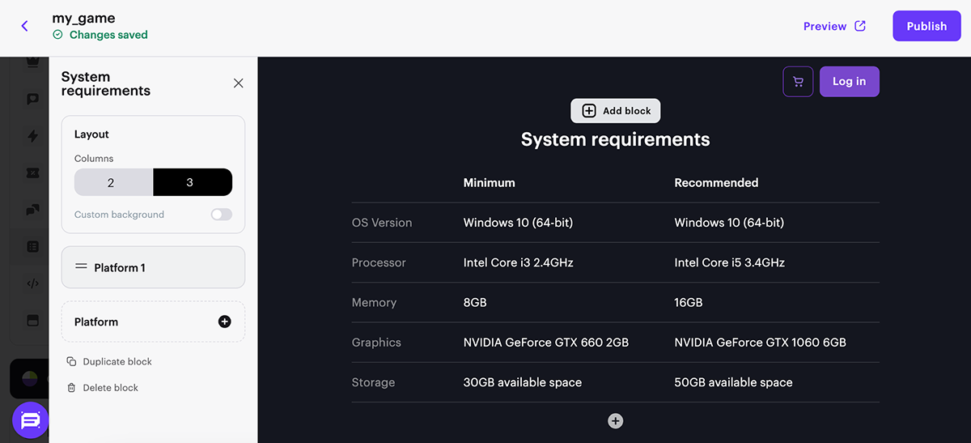Click the color theme circle in sidebar
This screenshot has height=443, width=971.
(29, 379)
